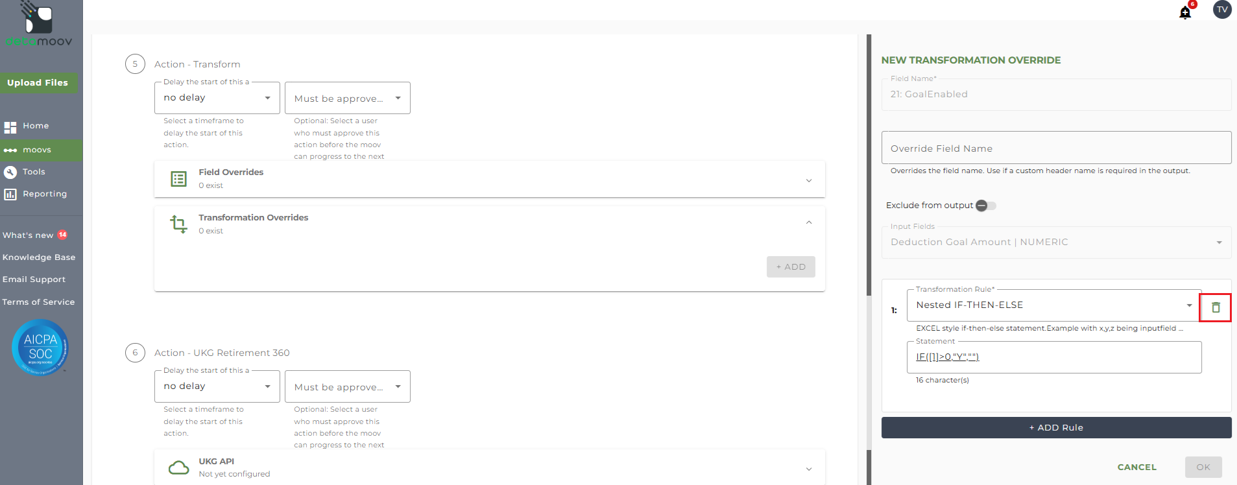Image resolution: width=1237 pixels, height=485 pixels.
Task: Expand the Field Overrides section
Action: tap(809, 180)
